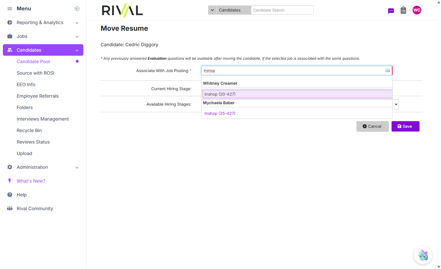Go to EEO Info

[26, 84]
